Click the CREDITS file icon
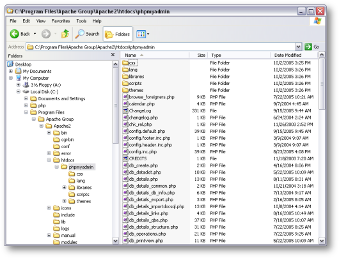339x258 pixels. (x=125, y=158)
